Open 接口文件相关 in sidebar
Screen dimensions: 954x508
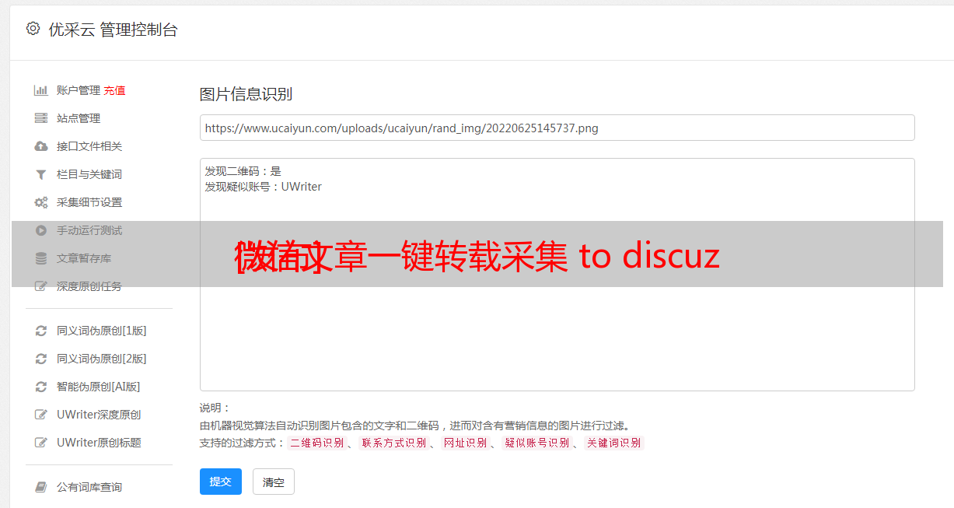(89, 146)
